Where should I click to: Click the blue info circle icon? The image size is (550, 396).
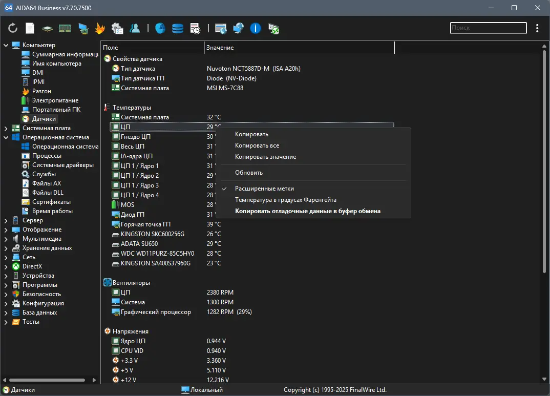coord(256,28)
